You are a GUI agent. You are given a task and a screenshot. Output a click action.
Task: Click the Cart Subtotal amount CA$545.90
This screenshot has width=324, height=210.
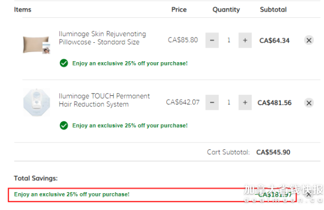coord(273,152)
